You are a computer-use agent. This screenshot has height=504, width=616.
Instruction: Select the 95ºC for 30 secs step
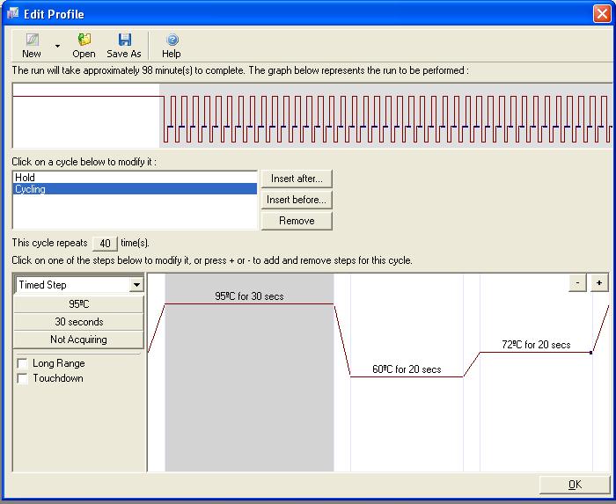[249, 373]
